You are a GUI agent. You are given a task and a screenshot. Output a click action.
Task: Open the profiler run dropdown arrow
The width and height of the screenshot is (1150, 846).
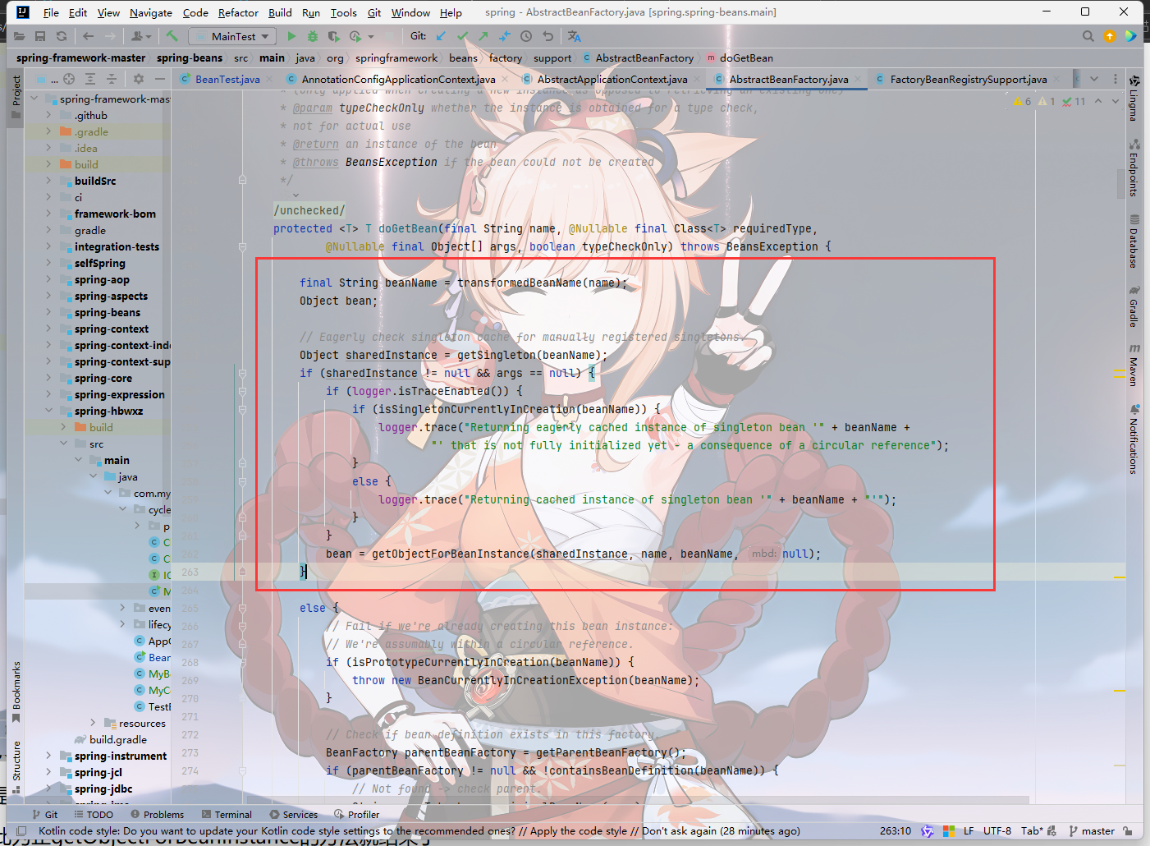371,36
